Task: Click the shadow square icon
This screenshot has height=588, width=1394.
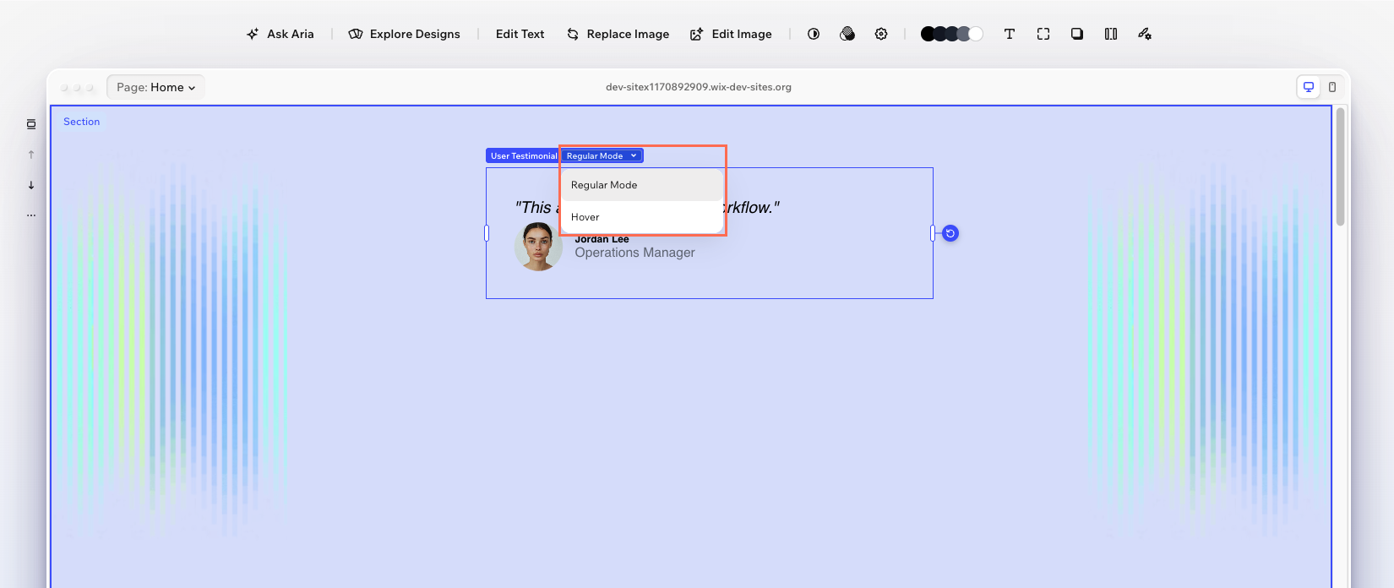Action: 1077,34
